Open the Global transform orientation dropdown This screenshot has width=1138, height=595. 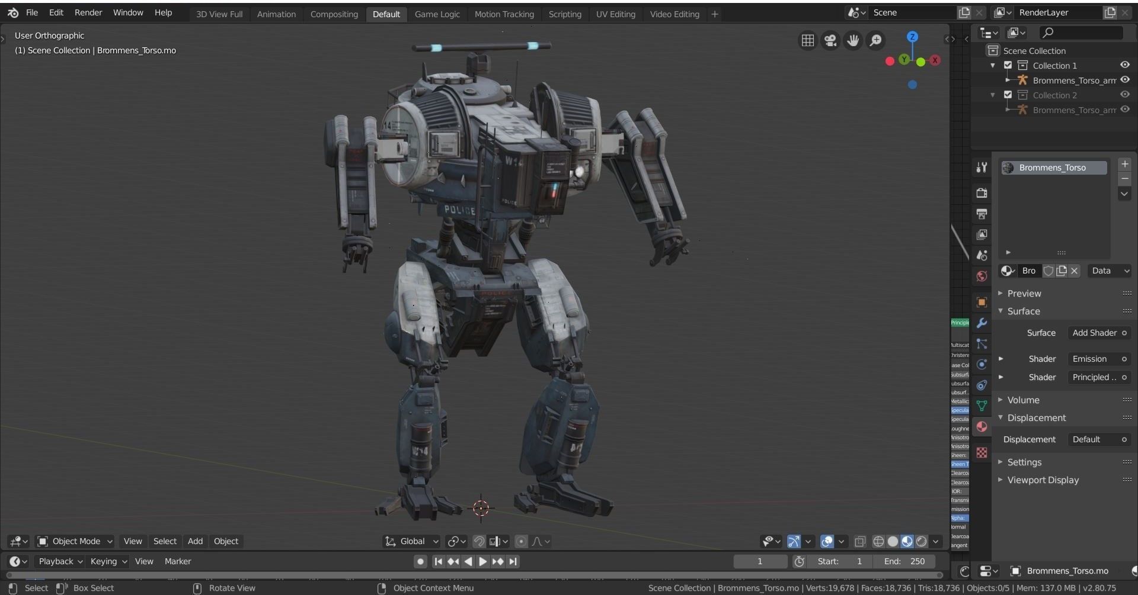click(x=412, y=541)
